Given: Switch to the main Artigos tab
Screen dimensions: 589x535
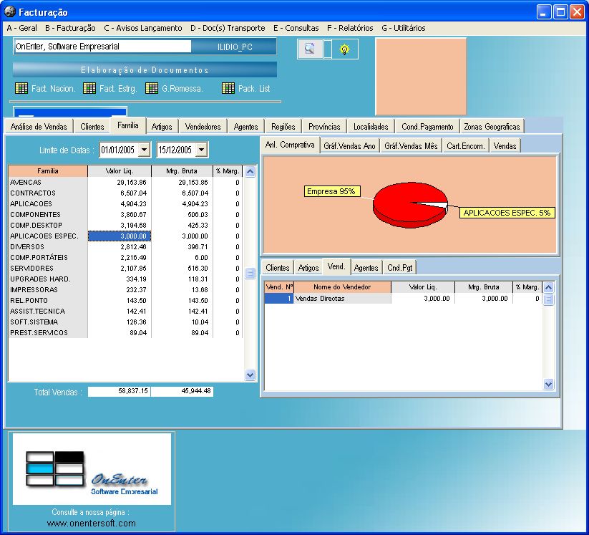Looking at the screenshot, I should [162, 127].
